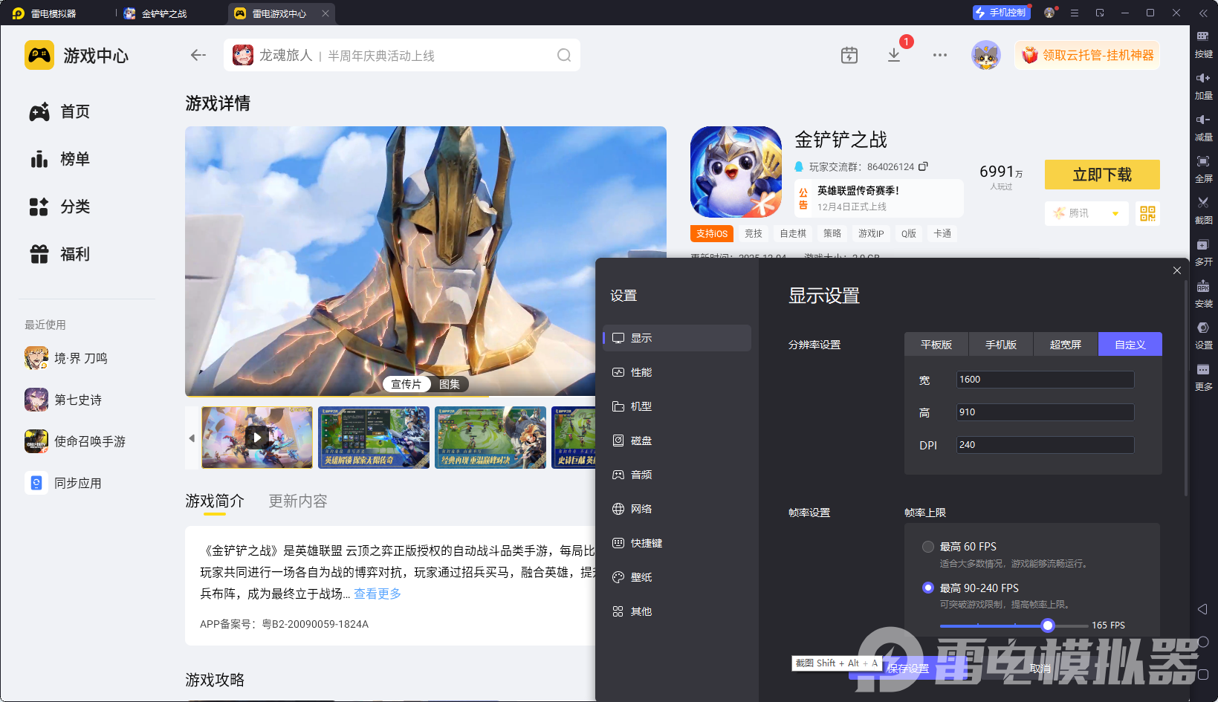Click the calendar check-in icon
This screenshot has height=702, width=1218.
849,56
